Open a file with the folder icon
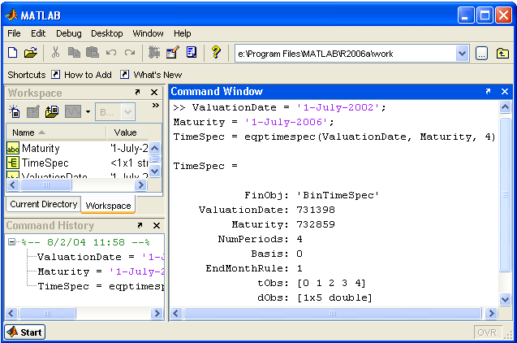Screen dimensions: 517x343 click(31, 53)
